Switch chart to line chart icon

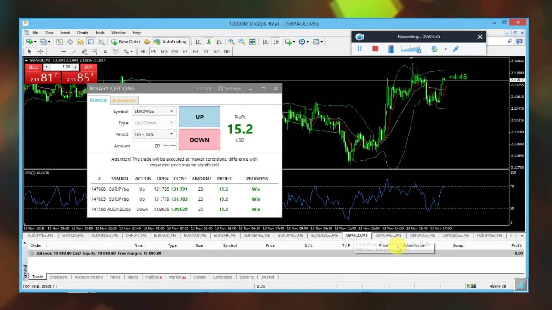pyautogui.click(x=219, y=42)
